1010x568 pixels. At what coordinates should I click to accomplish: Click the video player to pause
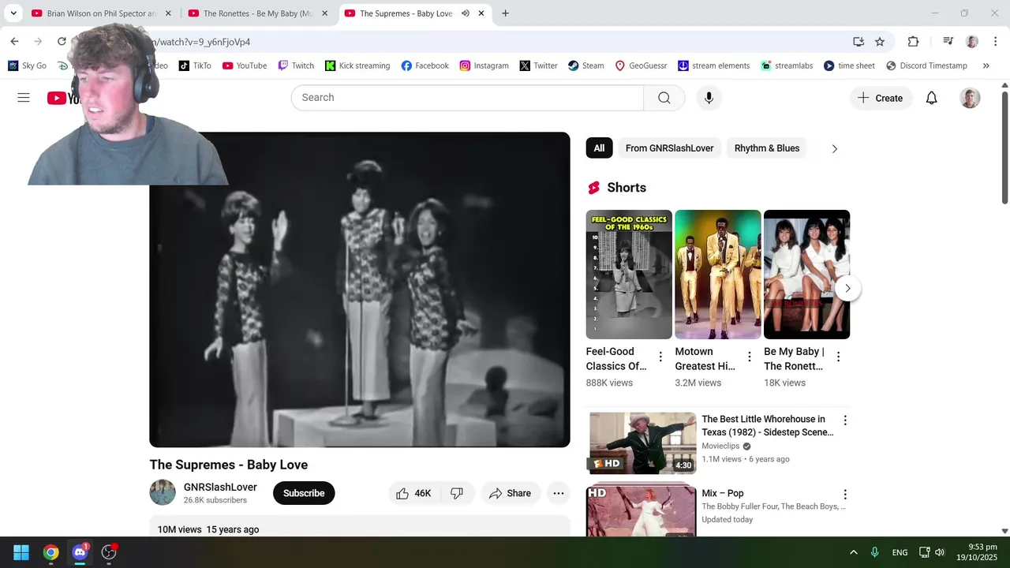[359, 290]
